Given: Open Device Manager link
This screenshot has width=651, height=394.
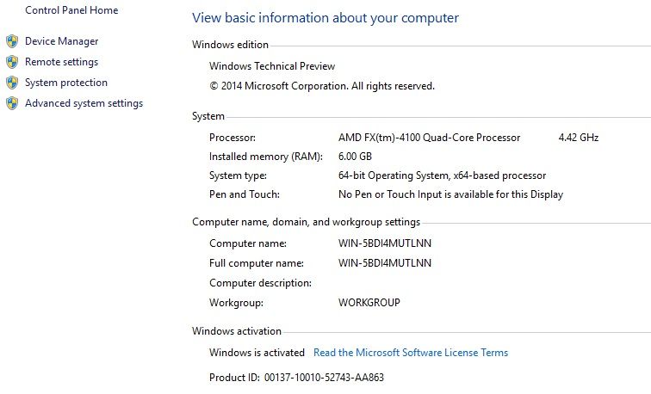Looking at the screenshot, I should 61,41.
